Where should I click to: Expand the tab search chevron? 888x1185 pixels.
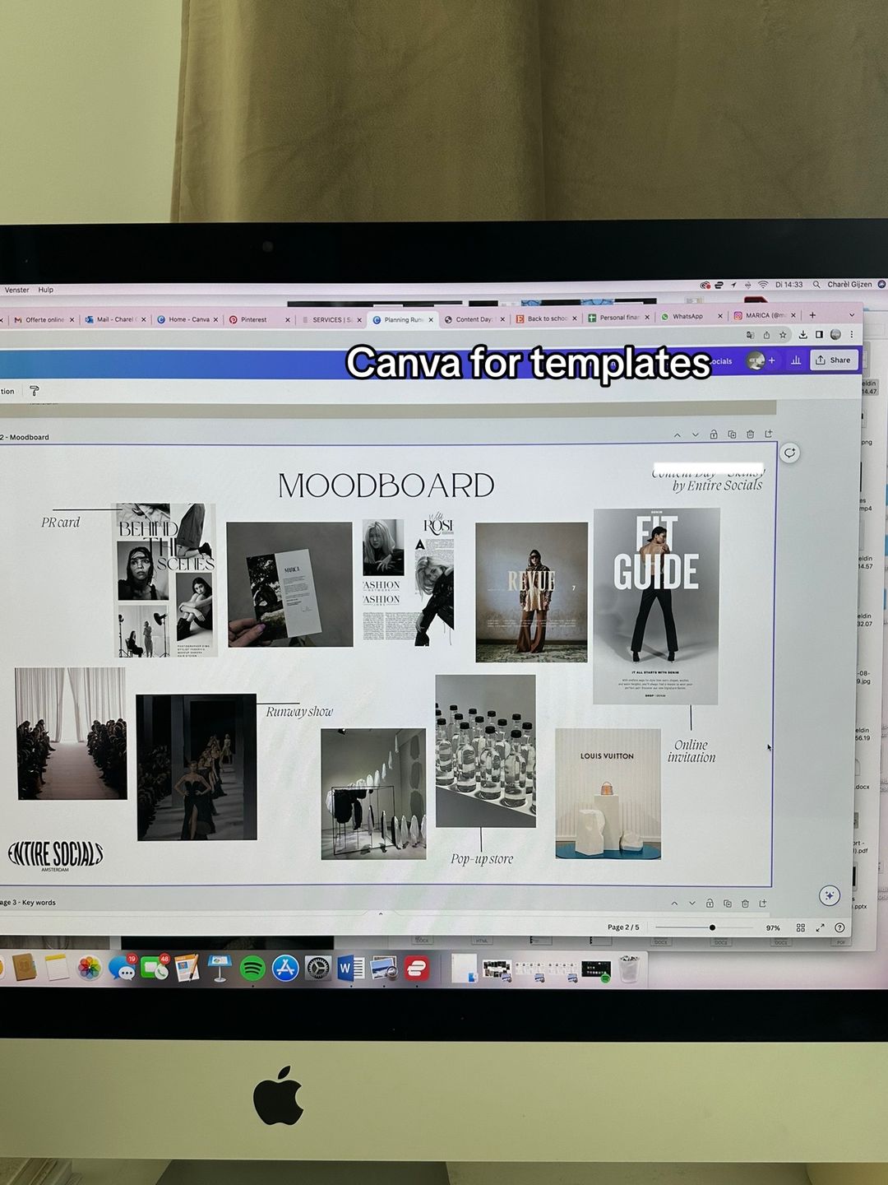pos(852,314)
